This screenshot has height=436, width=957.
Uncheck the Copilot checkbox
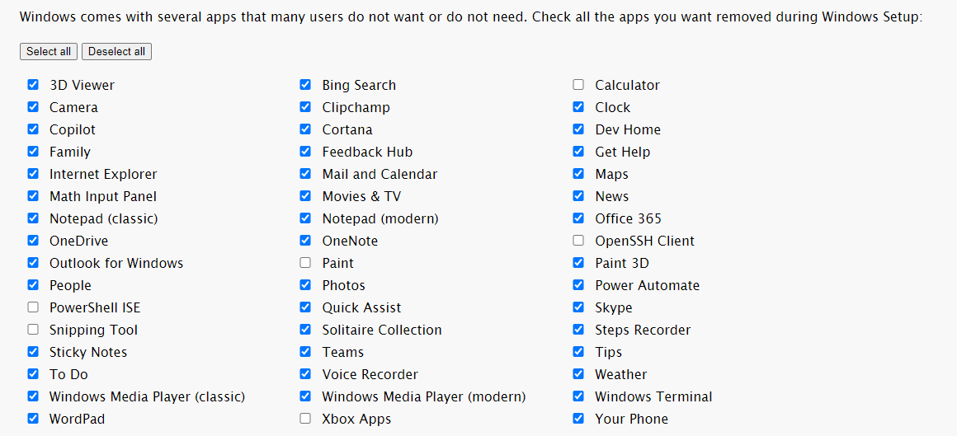(x=33, y=129)
